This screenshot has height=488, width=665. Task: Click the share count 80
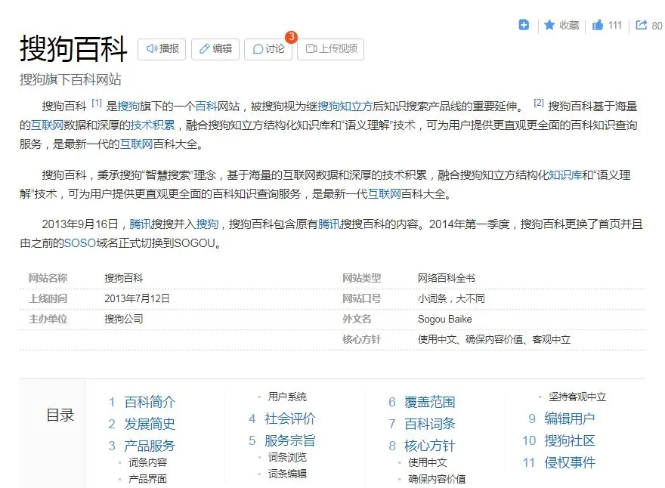[x=657, y=26]
